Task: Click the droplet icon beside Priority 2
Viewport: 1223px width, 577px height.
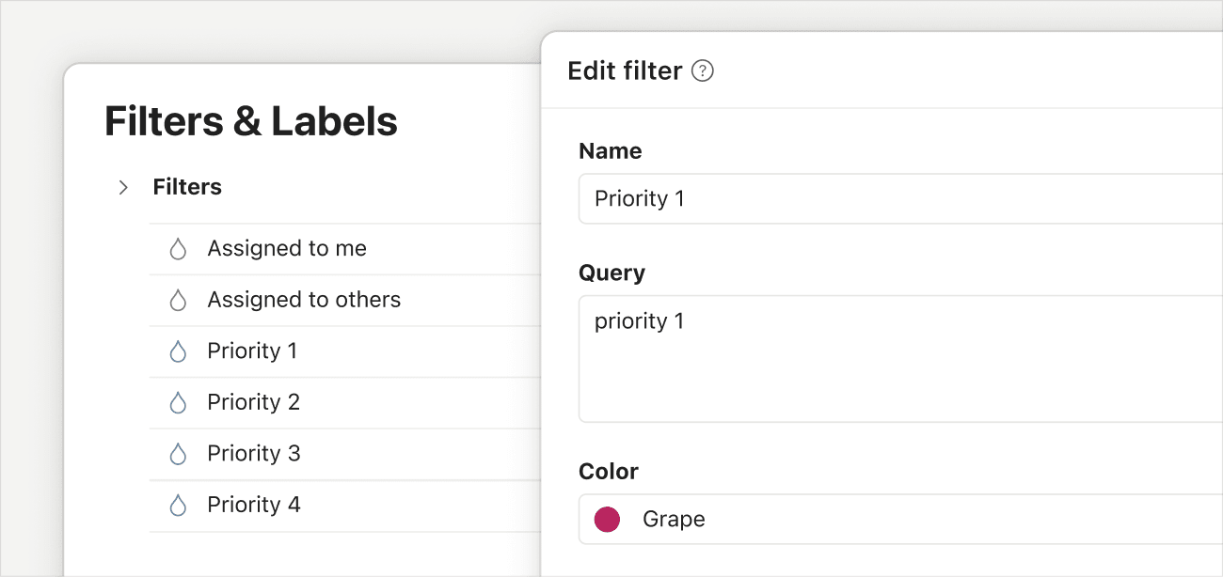Action: (x=179, y=401)
